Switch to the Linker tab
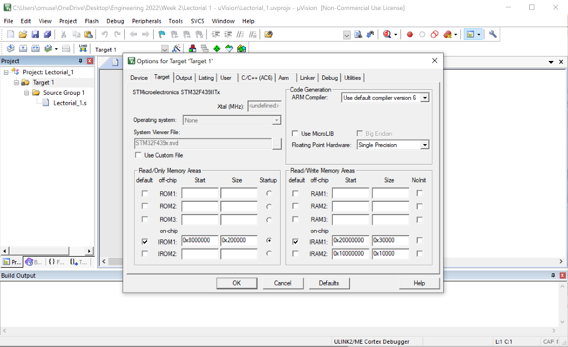The image size is (568, 347). coord(307,78)
